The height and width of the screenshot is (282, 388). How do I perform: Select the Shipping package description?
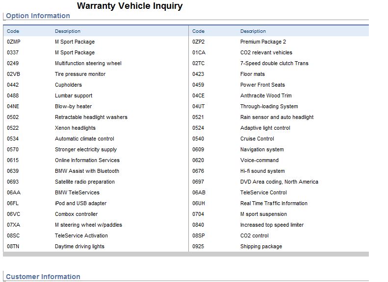(x=261, y=247)
